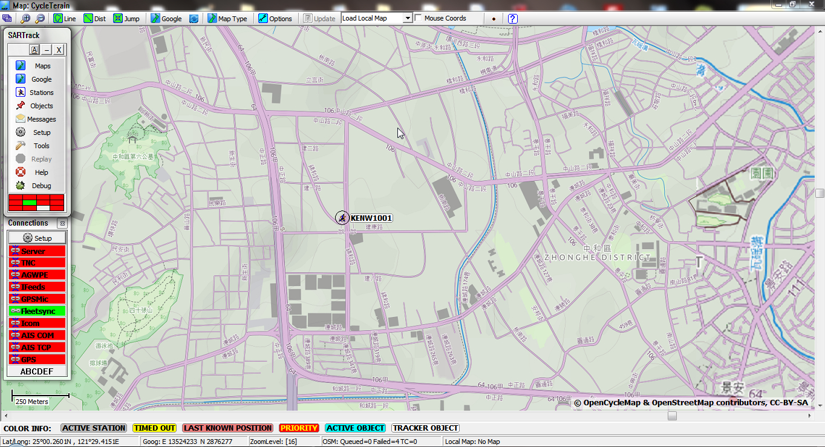Click the zoom in magnifier icon

coord(25,19)
